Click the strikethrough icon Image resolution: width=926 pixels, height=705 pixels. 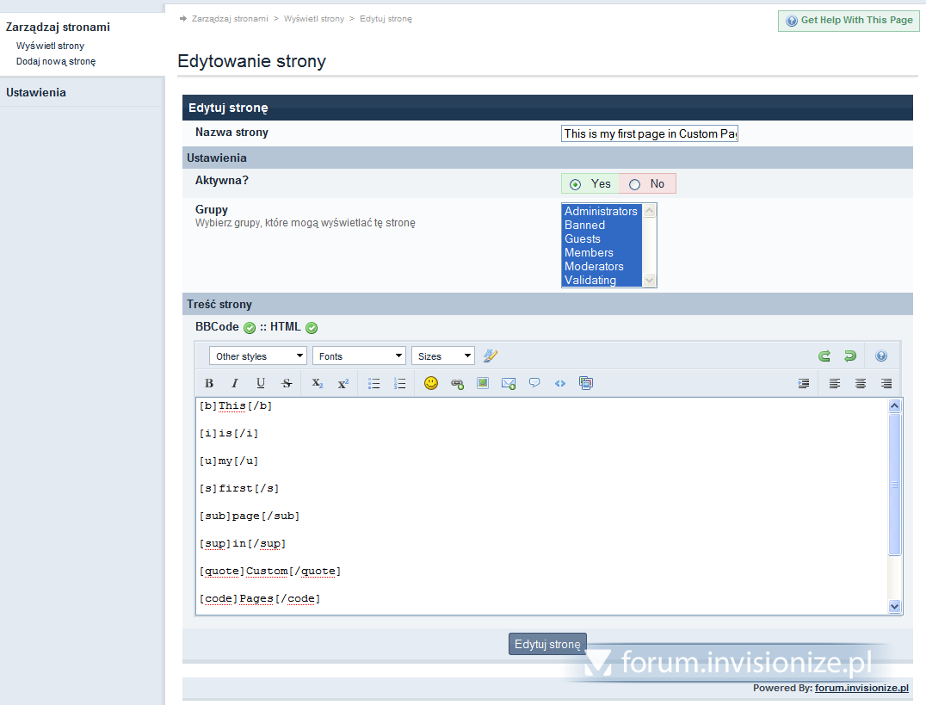click(x=287, y=384)
